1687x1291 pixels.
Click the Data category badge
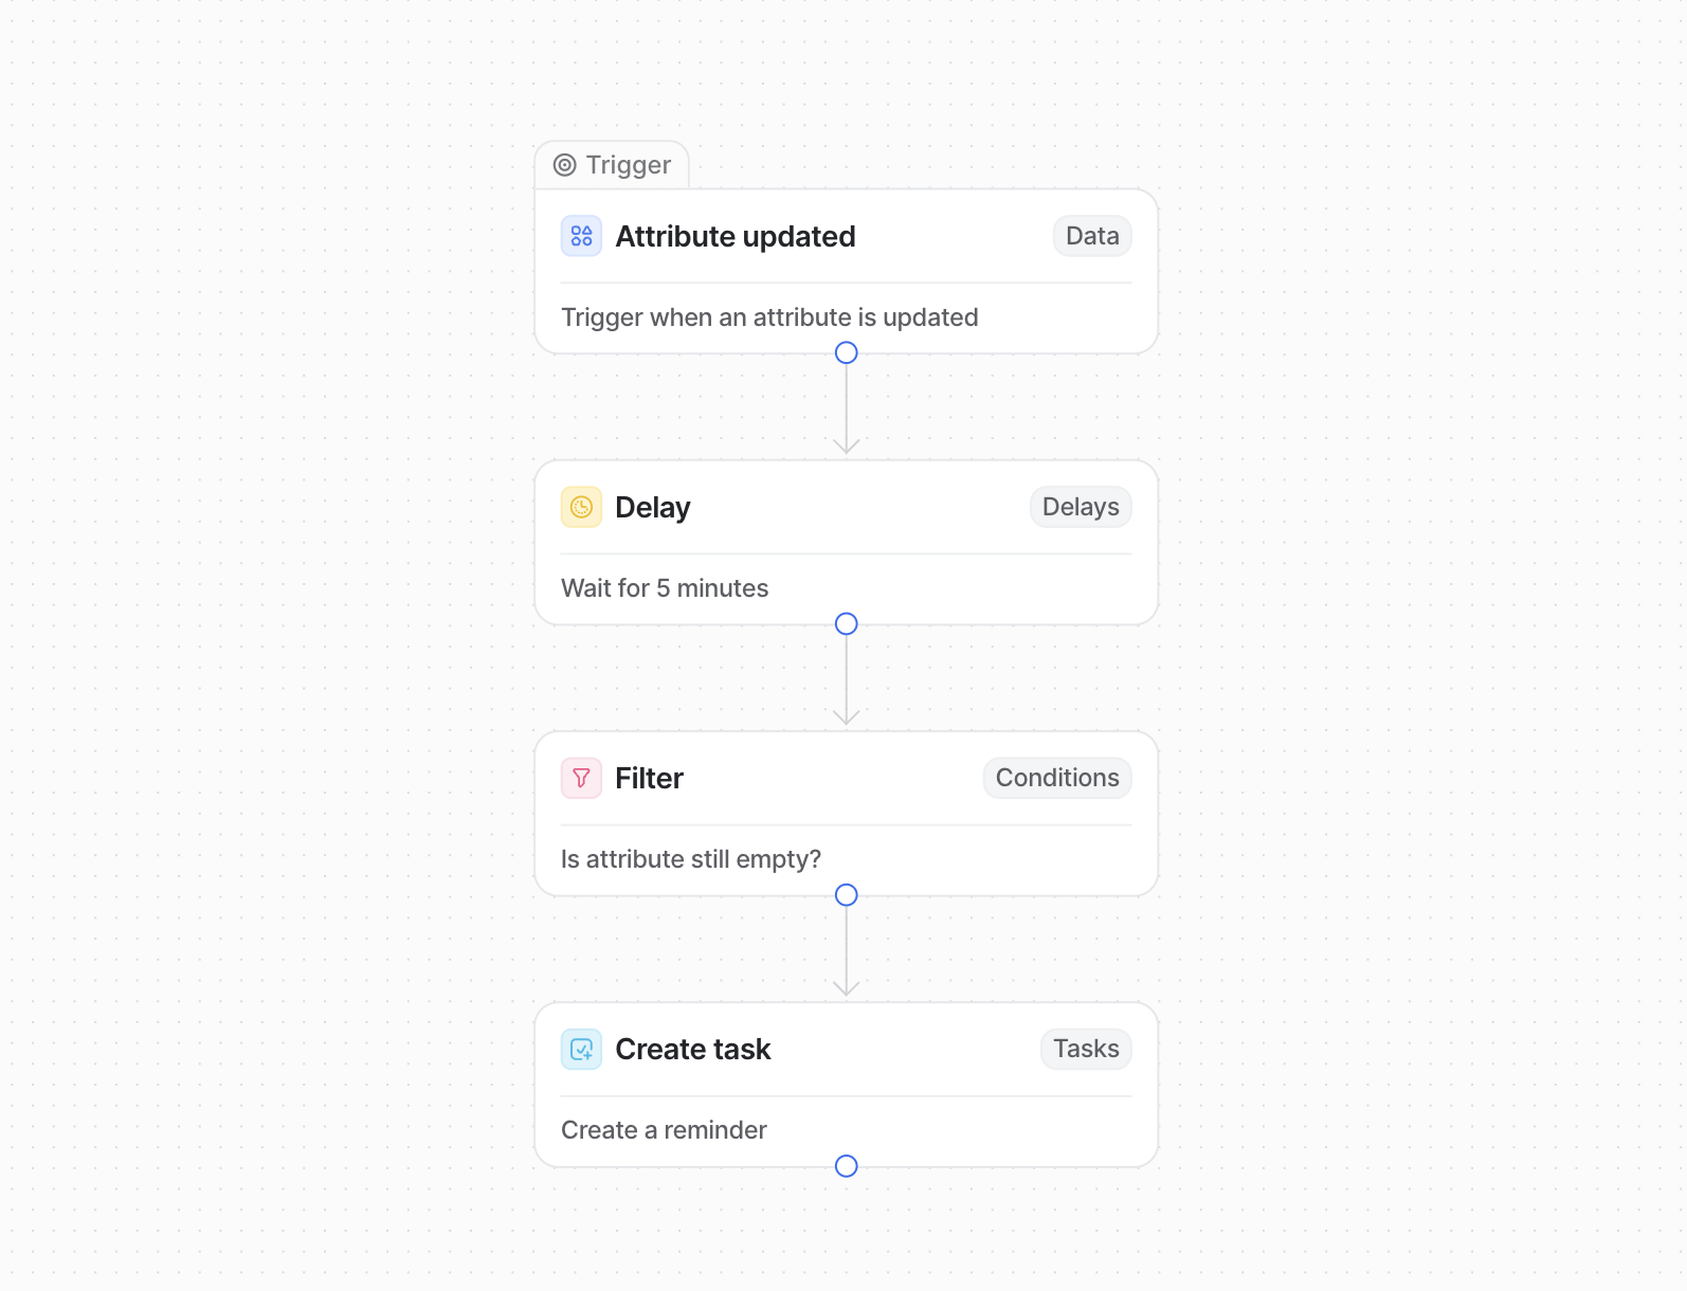[1091, 236]
